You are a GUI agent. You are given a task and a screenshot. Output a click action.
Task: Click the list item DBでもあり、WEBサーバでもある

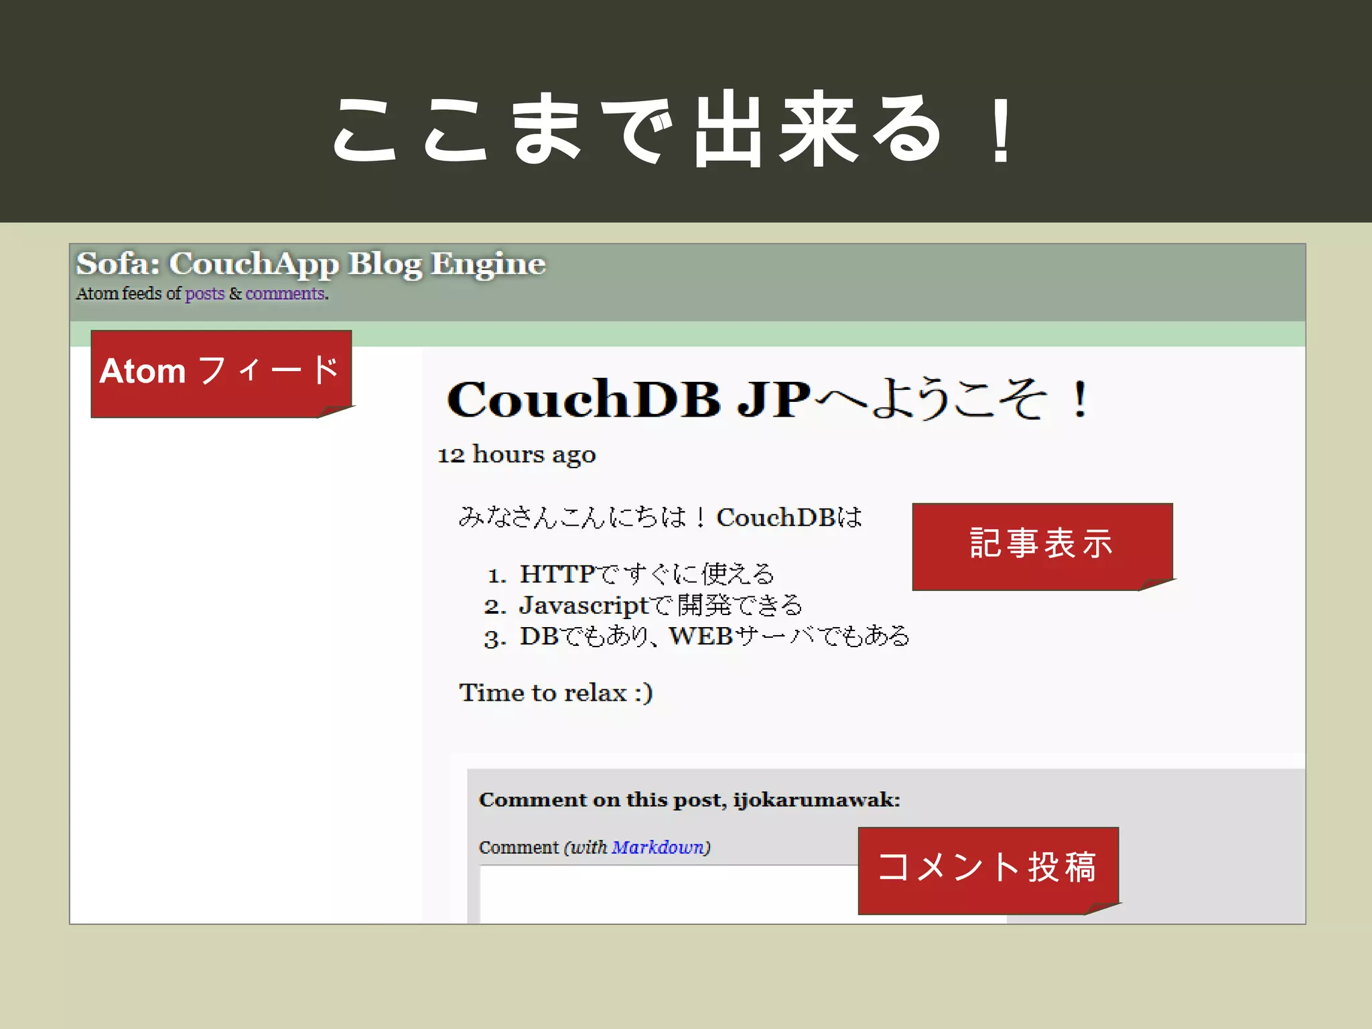pos(715,636)
